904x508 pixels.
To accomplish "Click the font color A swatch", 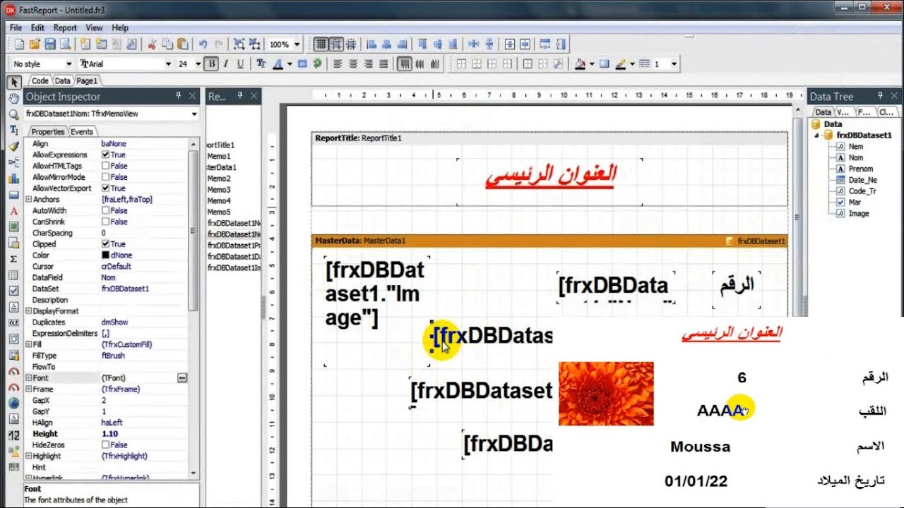I will 278,64.
